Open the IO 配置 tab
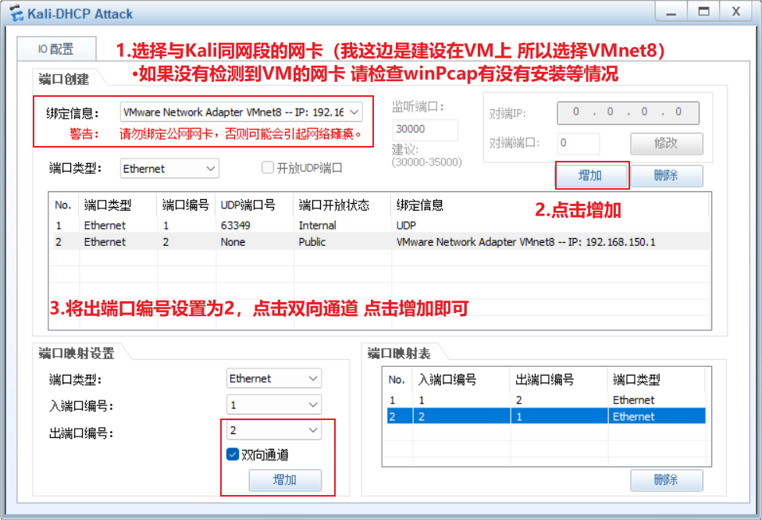This screenshot has width=762, height=520. click(x=56, y=48)
